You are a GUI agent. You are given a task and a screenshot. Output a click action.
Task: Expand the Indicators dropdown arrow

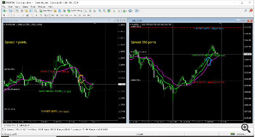coord(126,11)
